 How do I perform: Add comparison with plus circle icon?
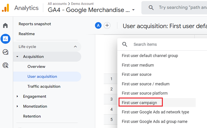point(107,25)
